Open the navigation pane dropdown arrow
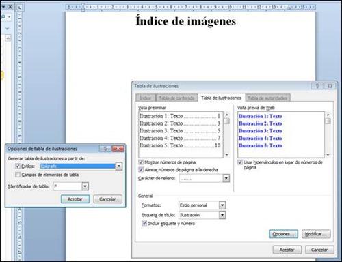This screenshot has width=342, height=262. pos(3,7)
